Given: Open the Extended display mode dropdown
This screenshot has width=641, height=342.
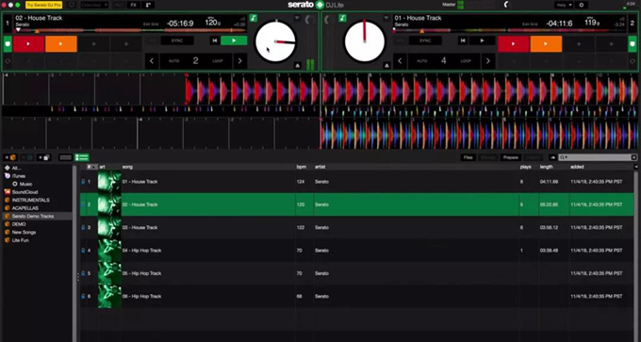Looking at the screenshot, I should pos(94,5).
